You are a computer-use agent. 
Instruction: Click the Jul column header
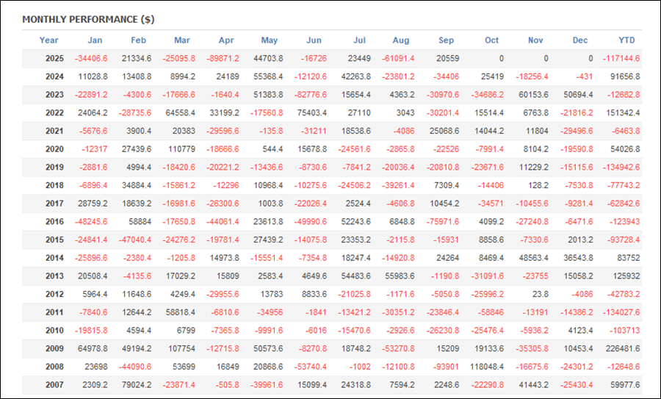359,40
